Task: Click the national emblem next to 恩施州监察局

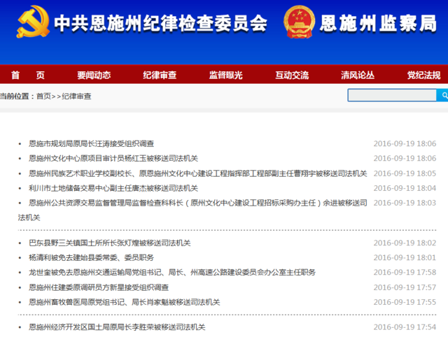Action: pyautogui.click(x=299, y=22)
